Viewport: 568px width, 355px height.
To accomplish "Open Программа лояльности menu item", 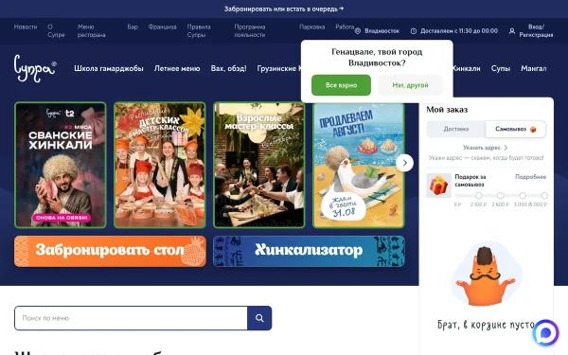I will click(250, 31).
